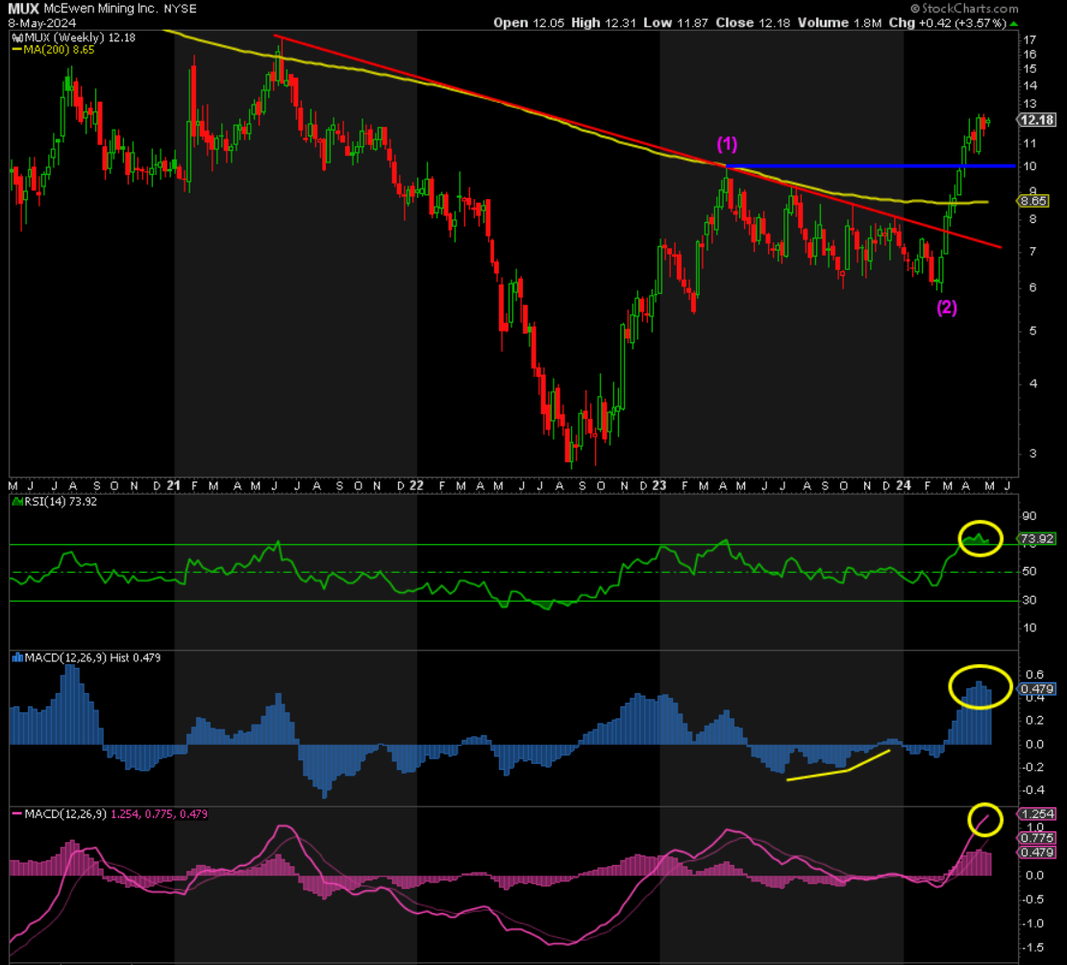
Task: Click the RSI(14) 73.92 panel label
Action: click(x=61, y=502)
